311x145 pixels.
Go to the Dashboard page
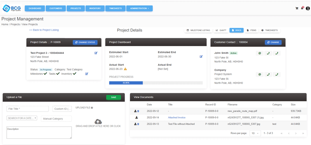pyautogui.click(x=35, y=8)
